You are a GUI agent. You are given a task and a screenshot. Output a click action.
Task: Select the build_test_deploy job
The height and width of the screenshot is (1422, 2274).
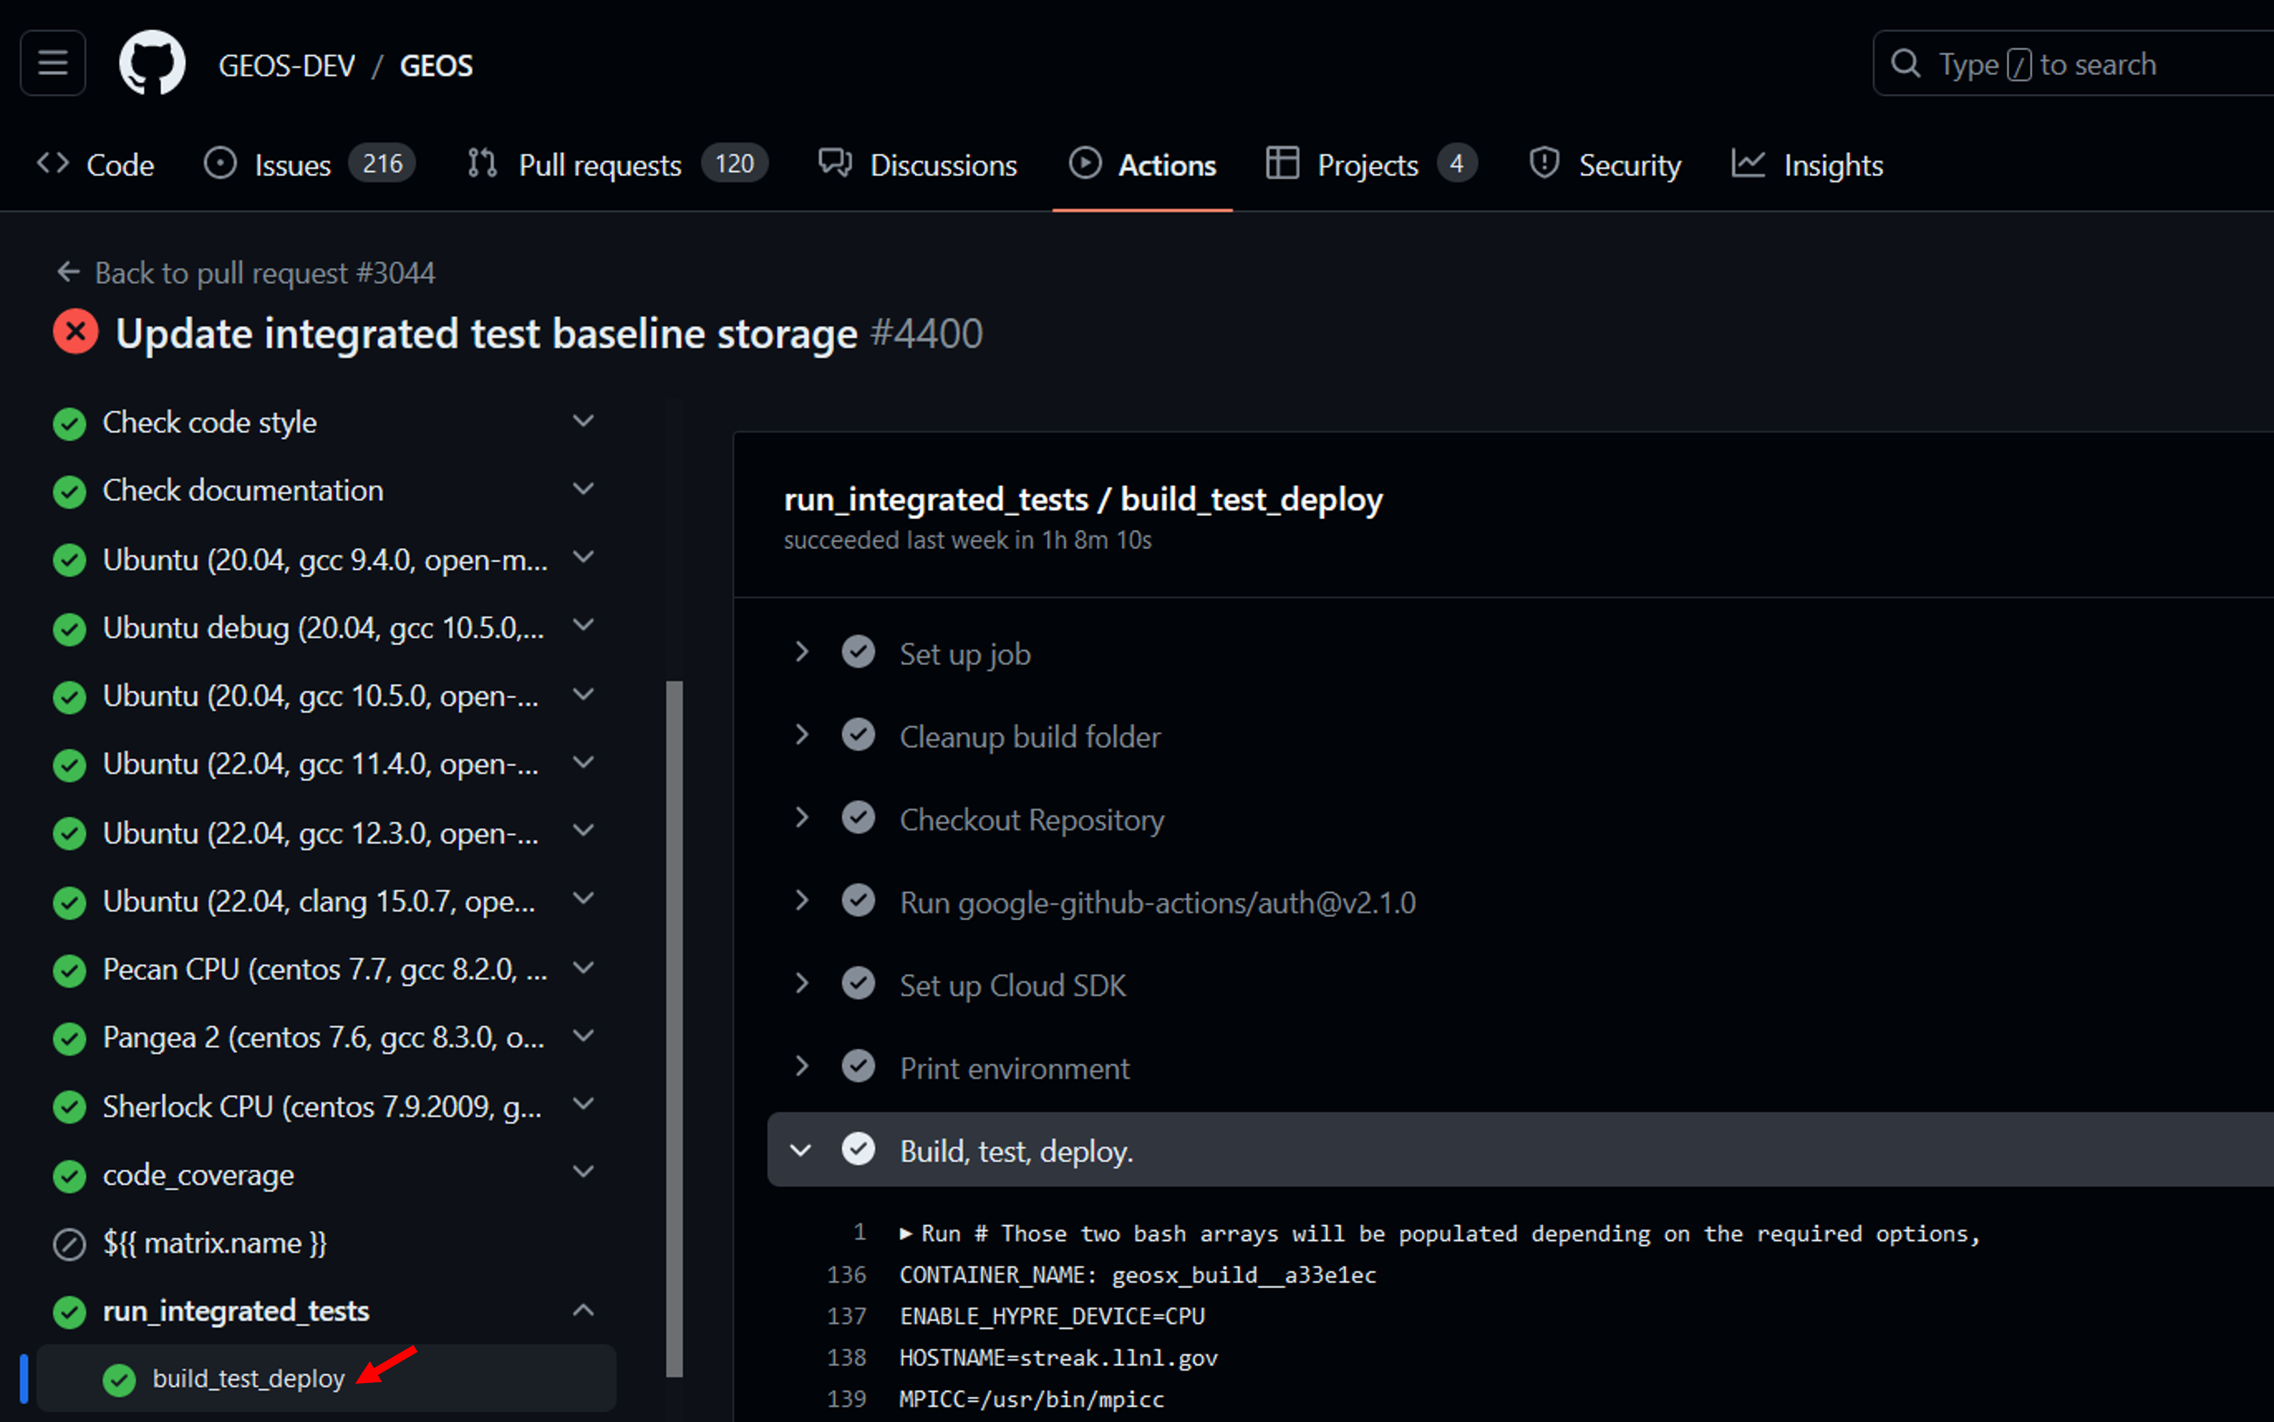248,1378
